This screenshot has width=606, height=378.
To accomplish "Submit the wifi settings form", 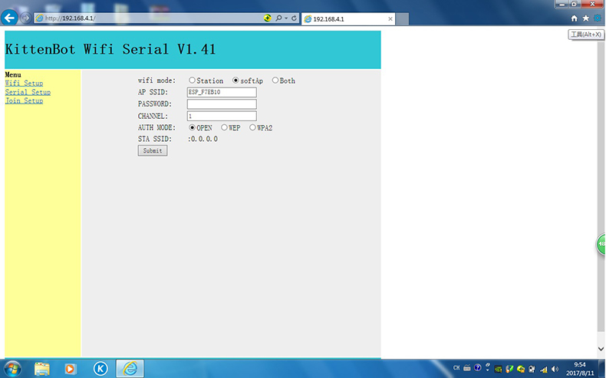I will click(x=153, y=150).
